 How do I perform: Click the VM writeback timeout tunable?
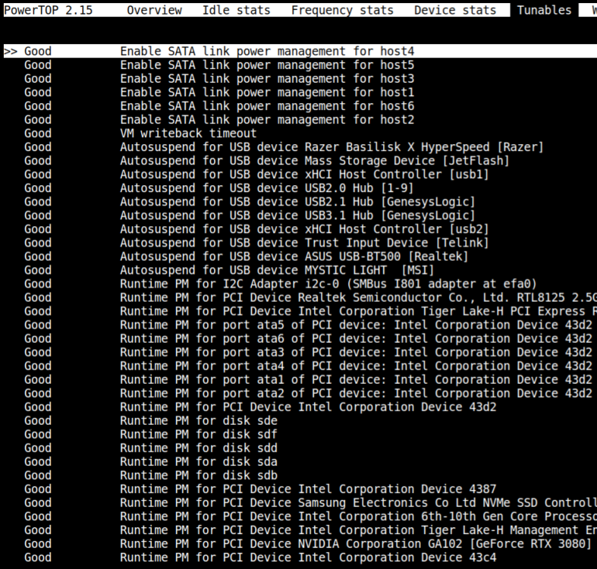coord(140,134)
